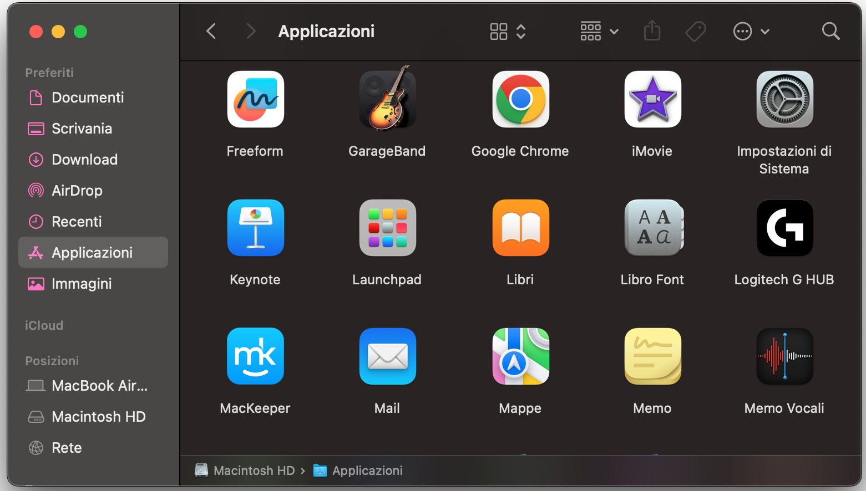Launch GarageBand
This screenshot has width=866, height=491.
coord(387,100)
